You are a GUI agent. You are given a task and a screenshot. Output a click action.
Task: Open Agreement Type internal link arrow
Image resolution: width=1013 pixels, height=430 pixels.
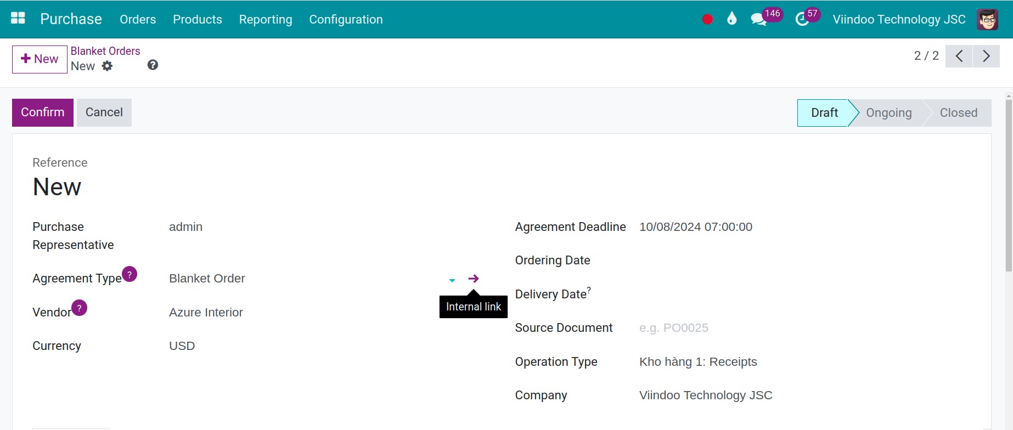[474, 279]
